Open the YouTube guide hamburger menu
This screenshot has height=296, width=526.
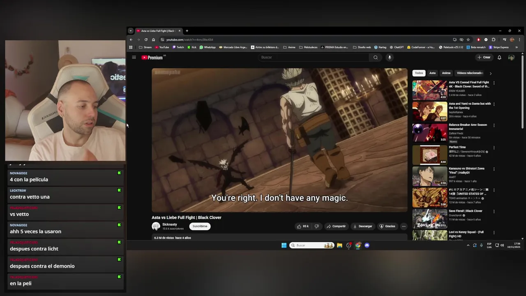click(134, 58)
